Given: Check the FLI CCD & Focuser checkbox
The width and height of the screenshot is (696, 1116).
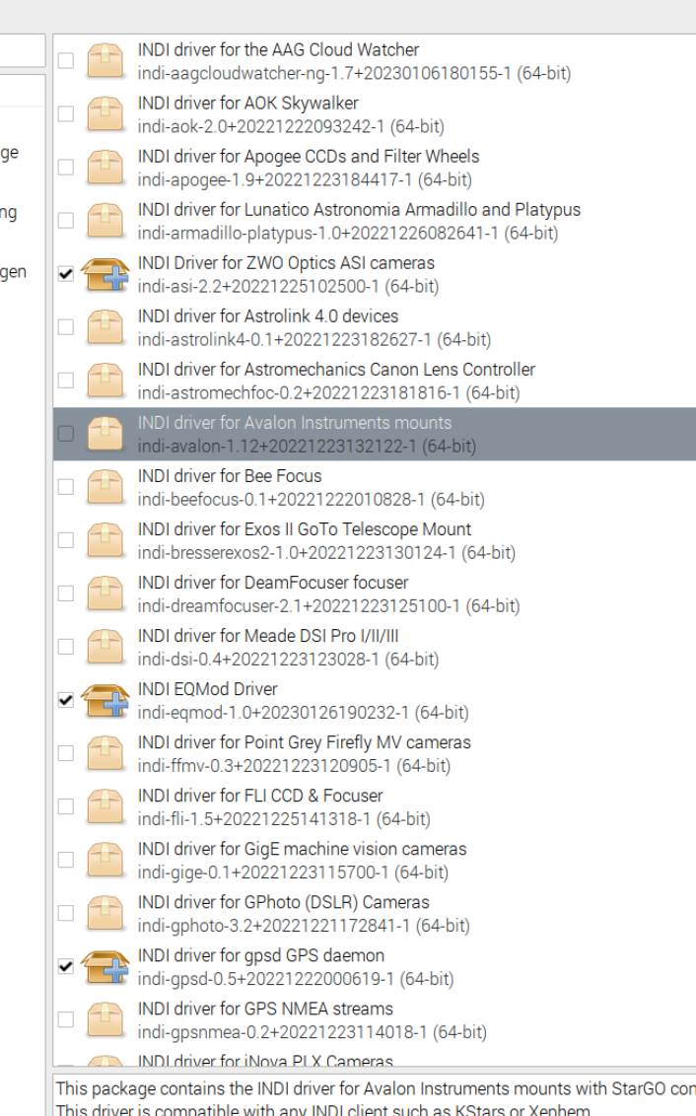Looking at the screenshot, I should coord(65,806).
